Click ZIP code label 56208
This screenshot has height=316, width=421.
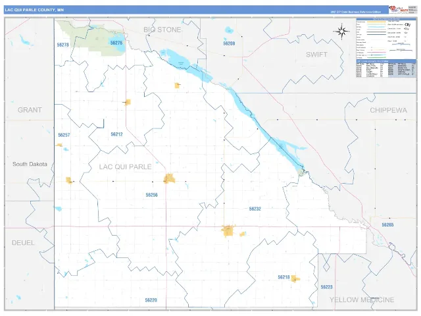229,43
